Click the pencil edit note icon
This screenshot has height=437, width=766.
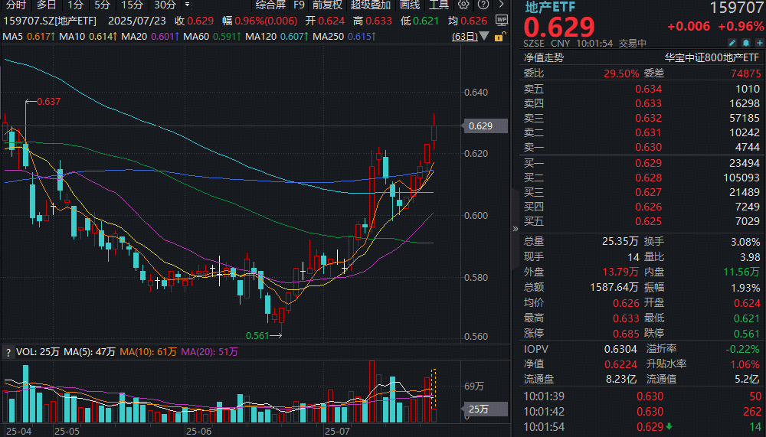(x=732, y=43)
